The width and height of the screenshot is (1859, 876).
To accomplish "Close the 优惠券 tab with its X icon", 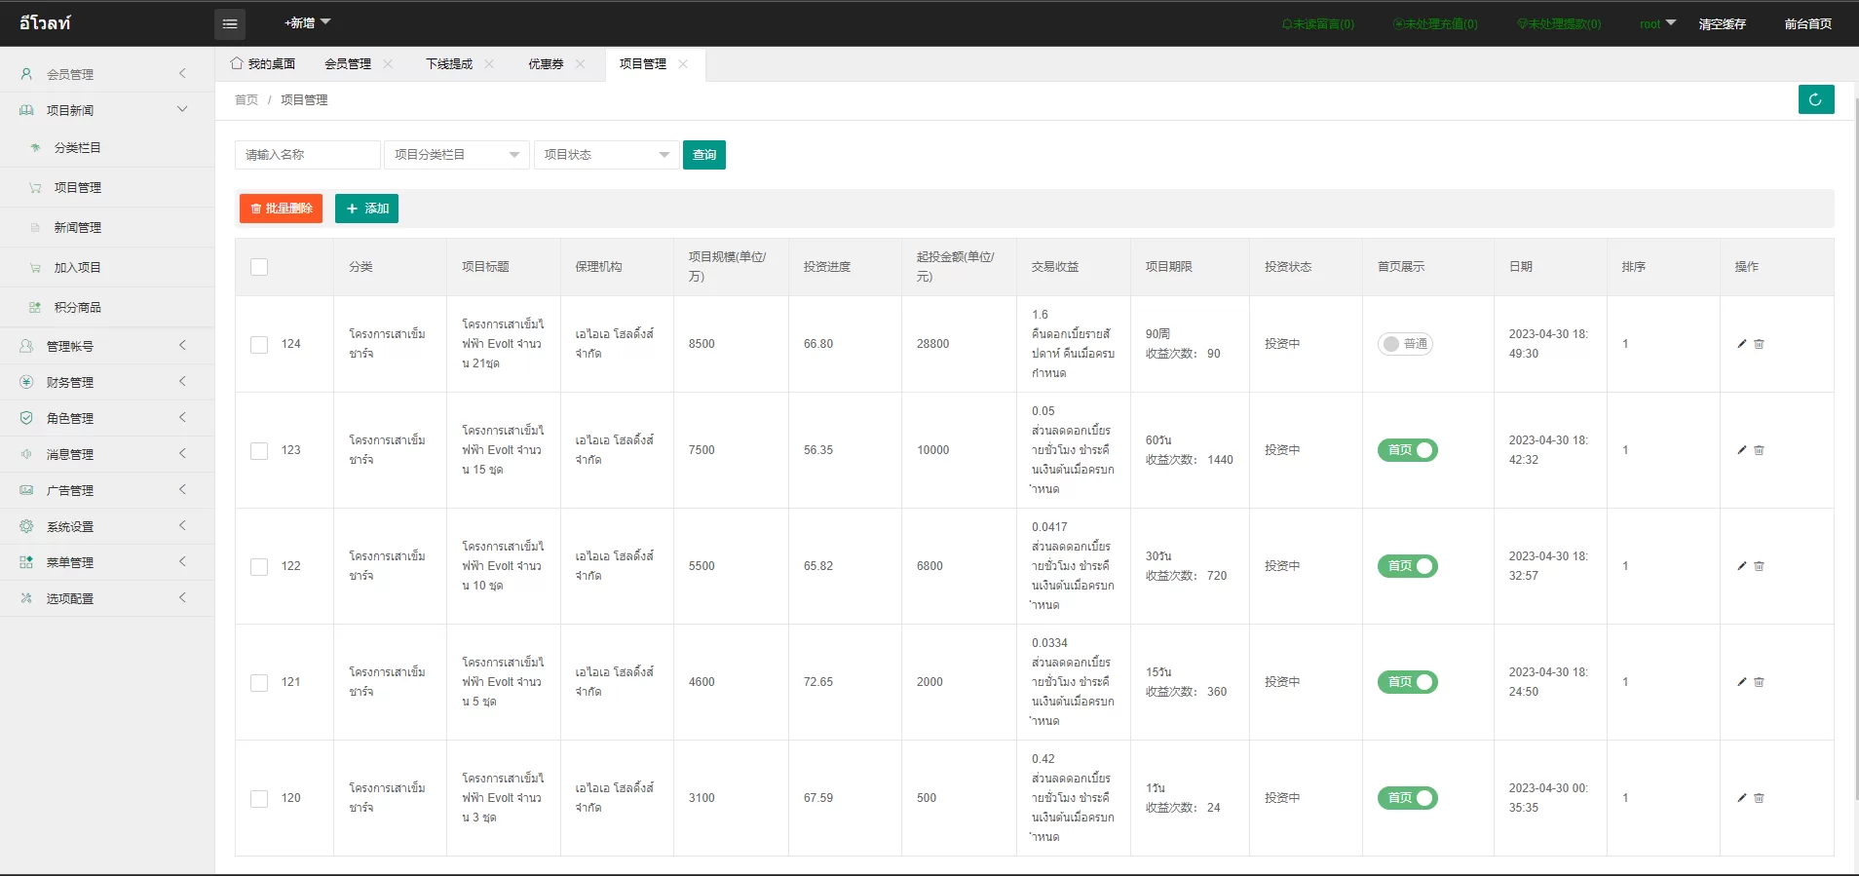I will 581,64.
